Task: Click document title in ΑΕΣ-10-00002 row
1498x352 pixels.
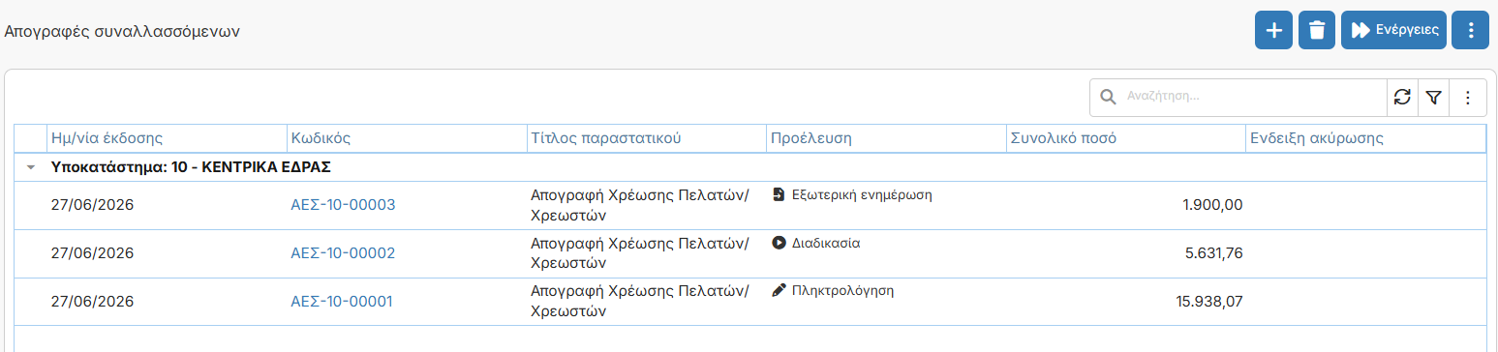Action: [640, 253]
